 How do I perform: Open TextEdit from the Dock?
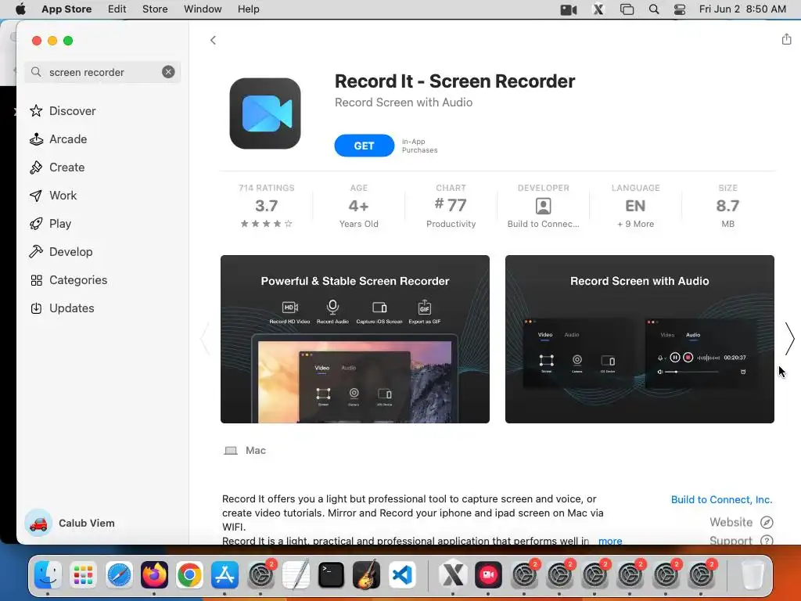(x=296, y=575)
